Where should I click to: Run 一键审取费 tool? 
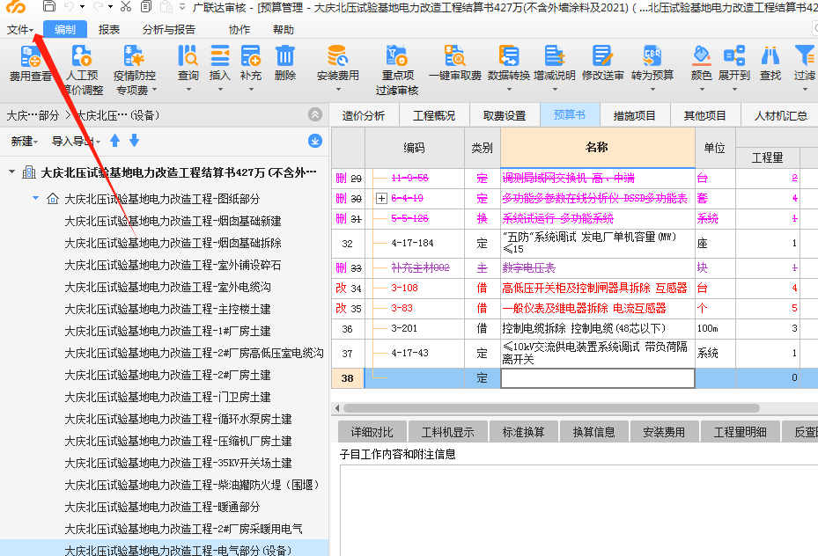pos(455,64)
